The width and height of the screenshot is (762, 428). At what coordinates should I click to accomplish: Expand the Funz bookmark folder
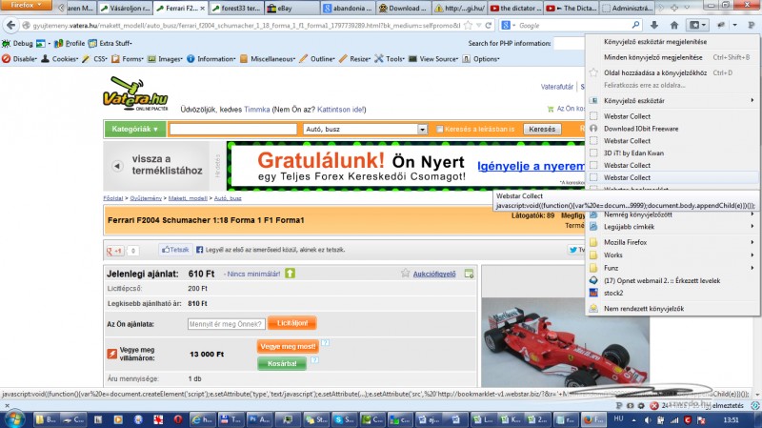pos(672,268)
